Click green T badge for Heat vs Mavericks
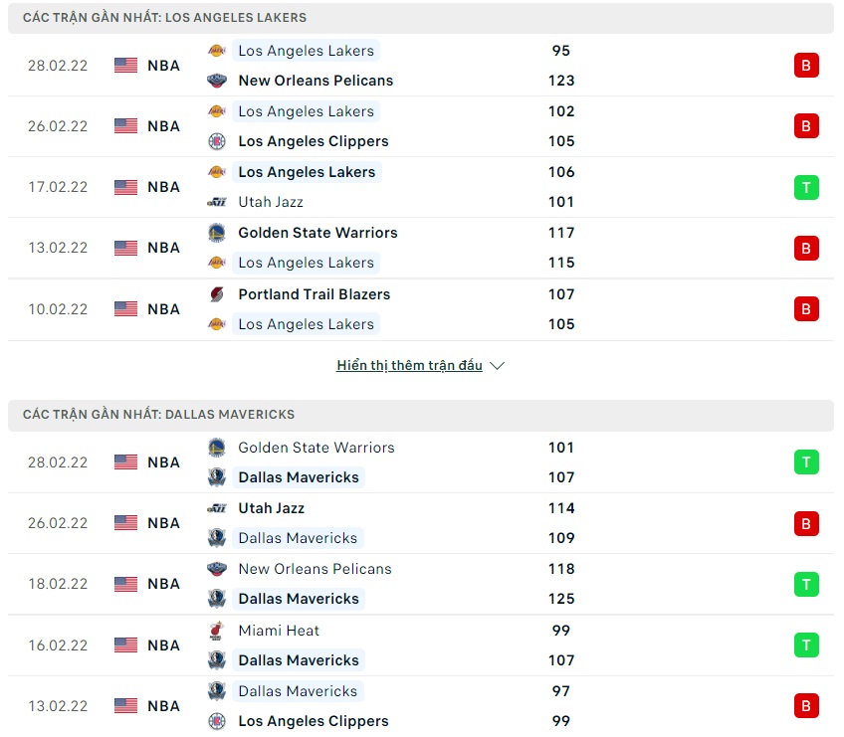This screenshot has width=844, height=737. 806,645
